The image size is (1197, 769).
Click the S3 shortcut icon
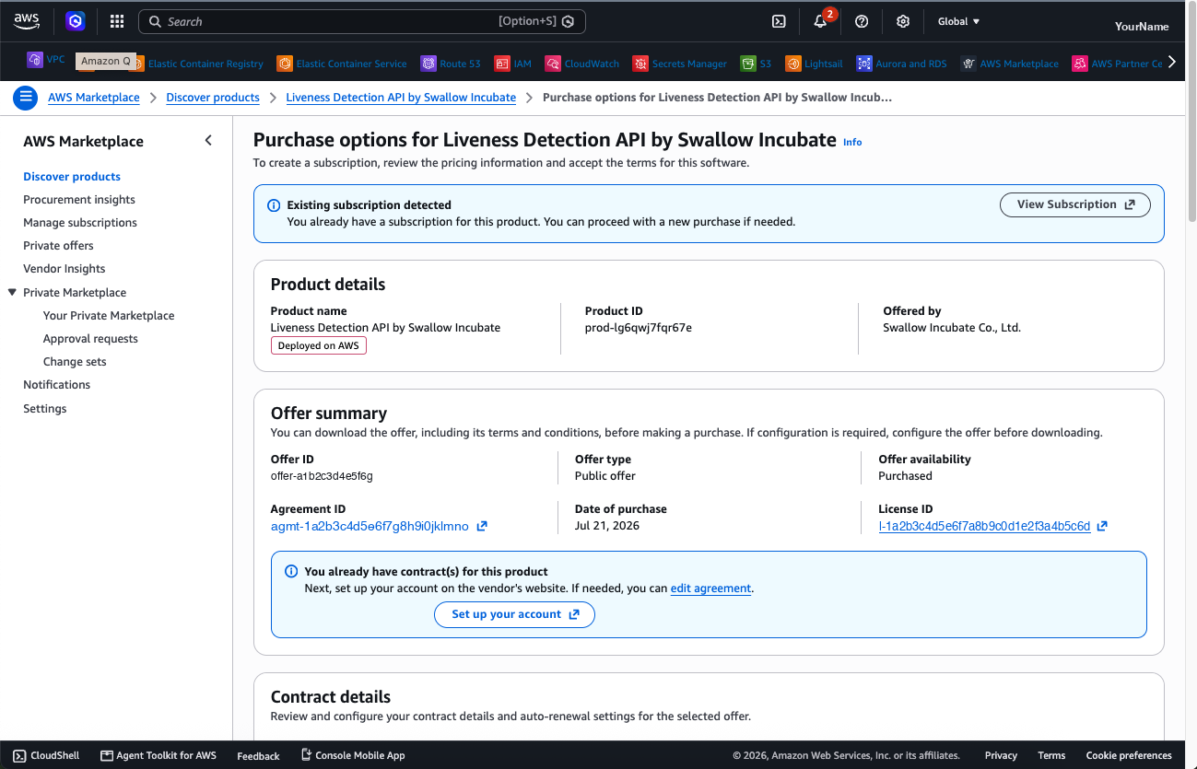tap(748, 64)
